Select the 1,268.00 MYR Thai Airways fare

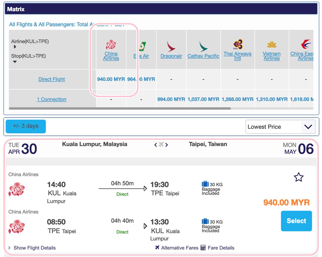pyautogui.click(x=237, y=99)
